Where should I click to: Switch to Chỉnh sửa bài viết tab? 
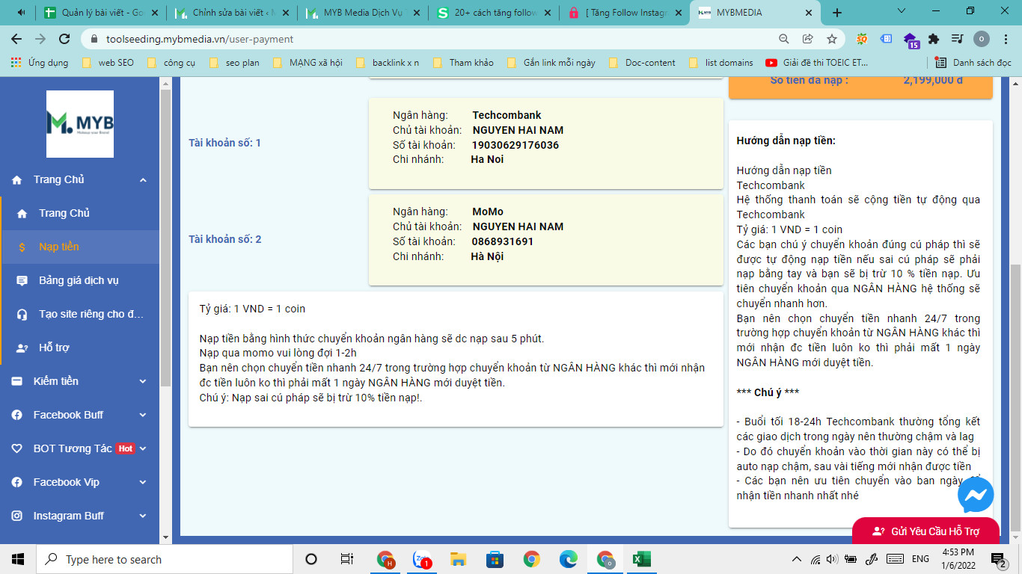(231, 13)
